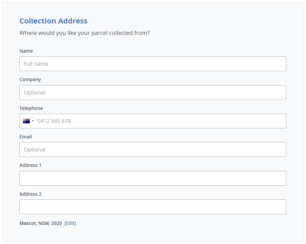Click the "Address 1" label
306x244 pixels.
[30, 165]
